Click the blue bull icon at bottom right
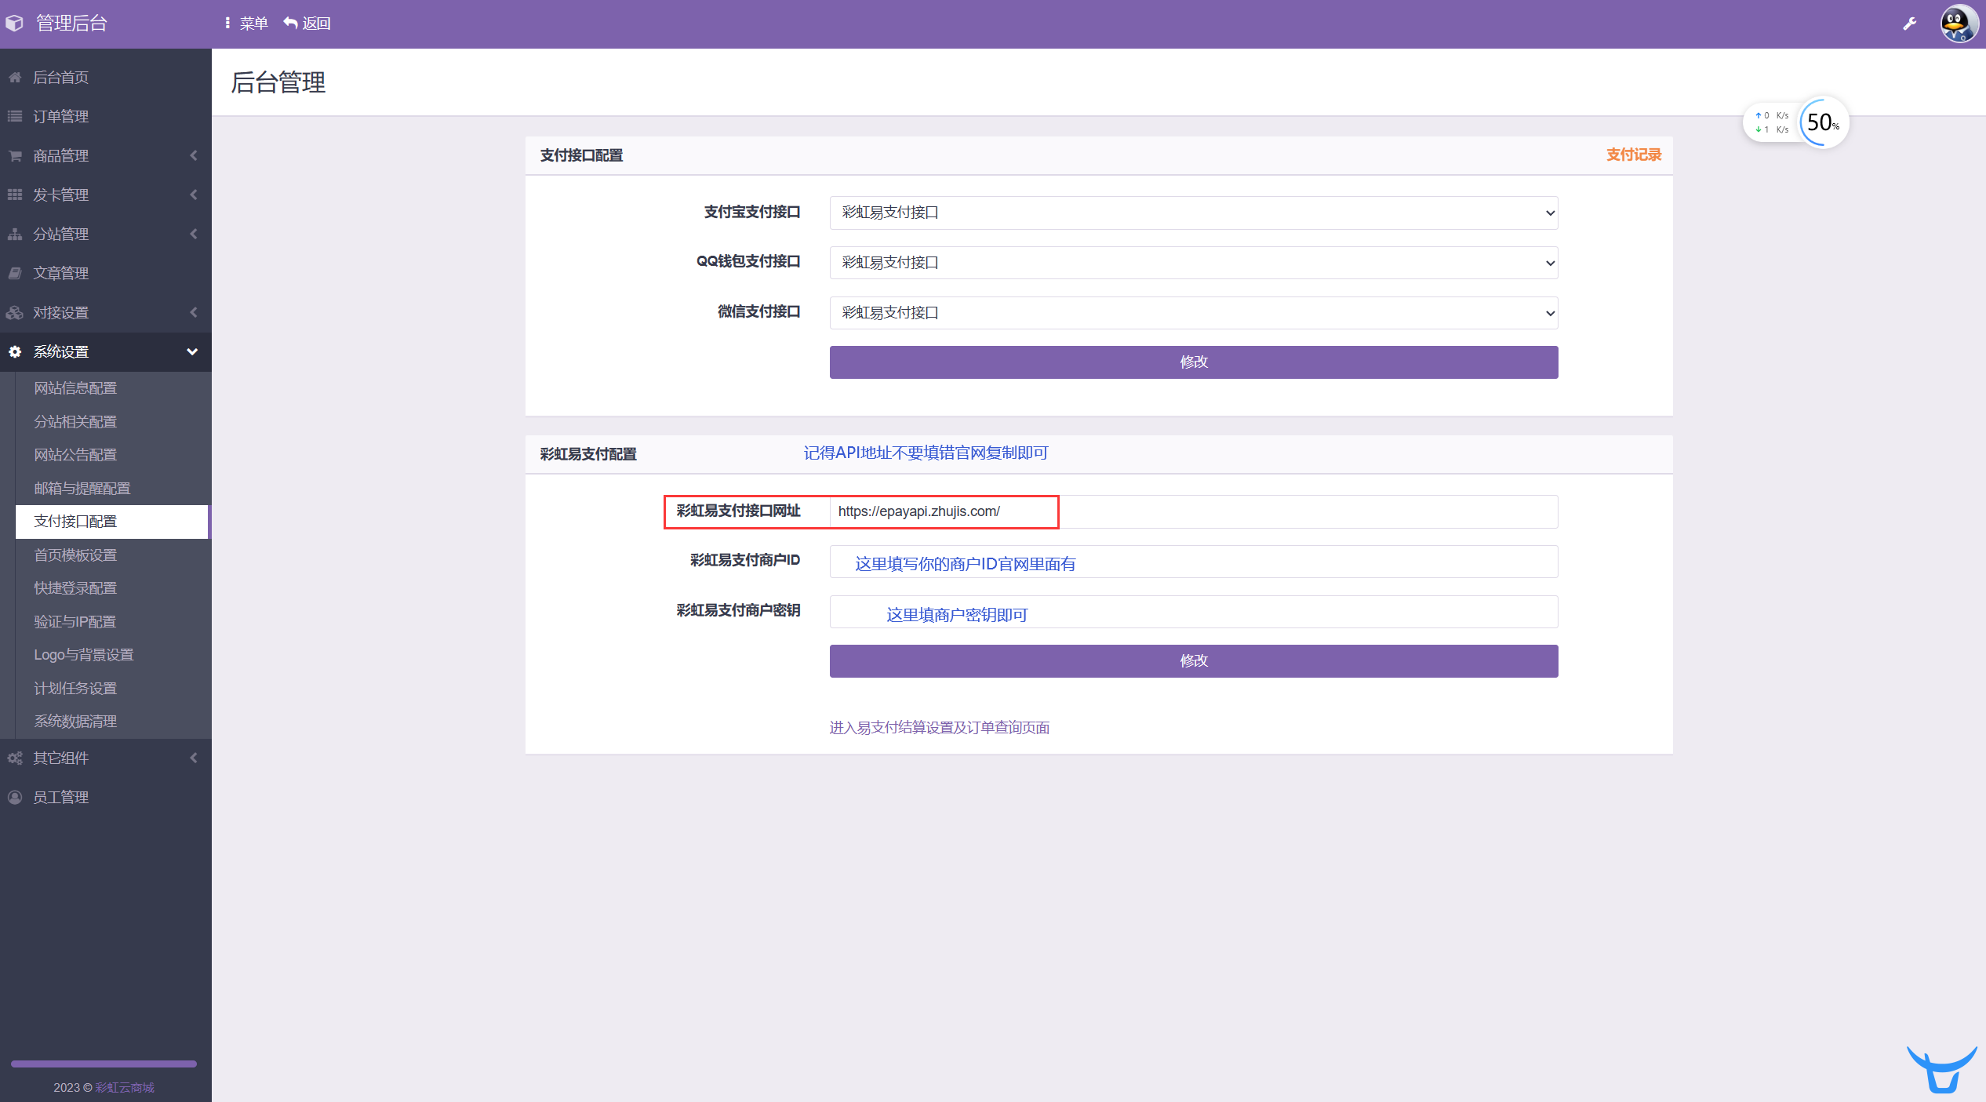Image resolution: width=1986 pixels, height=1102 pixels. click(1942, 1069)
